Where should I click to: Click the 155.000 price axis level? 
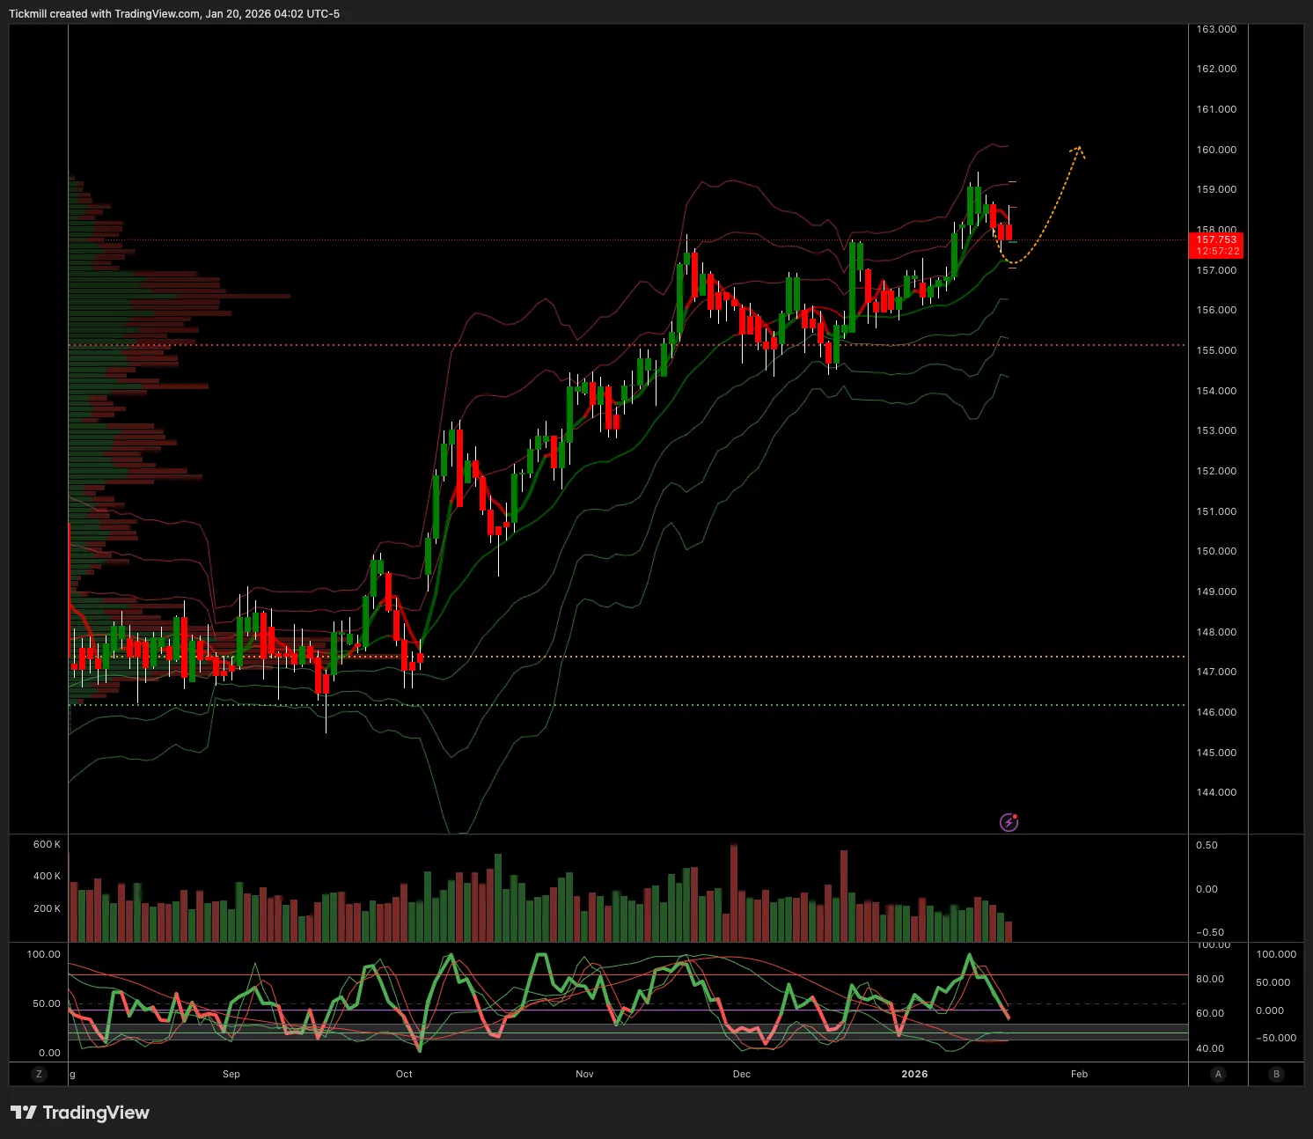1215,350
